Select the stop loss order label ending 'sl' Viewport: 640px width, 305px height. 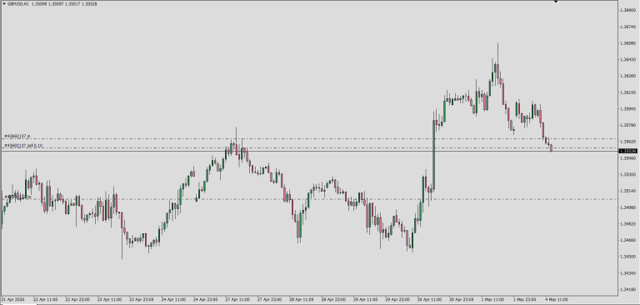click(x=17, y=136)
